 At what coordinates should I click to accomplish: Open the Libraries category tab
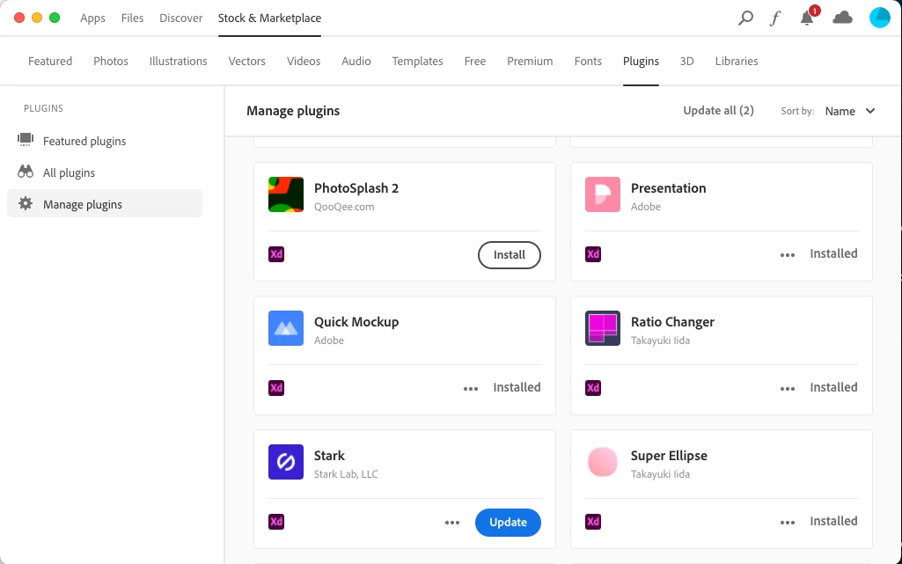(x=737, y=61)
